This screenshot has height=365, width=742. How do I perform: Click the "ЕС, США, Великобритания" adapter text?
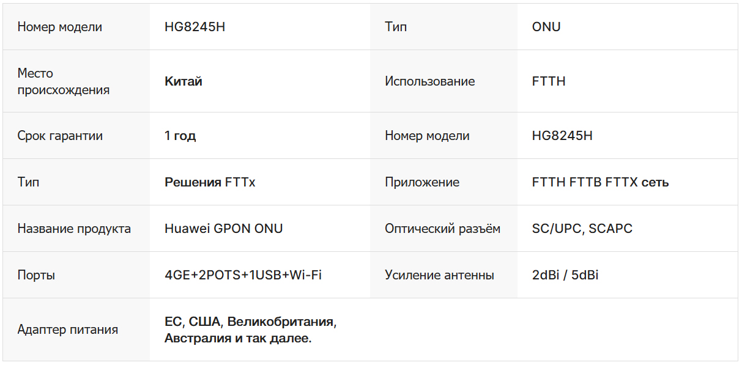[251, 322]
